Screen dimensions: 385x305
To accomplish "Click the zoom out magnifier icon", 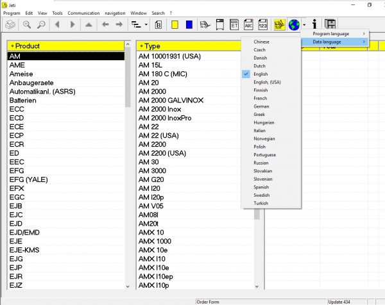I will [41, 24].
